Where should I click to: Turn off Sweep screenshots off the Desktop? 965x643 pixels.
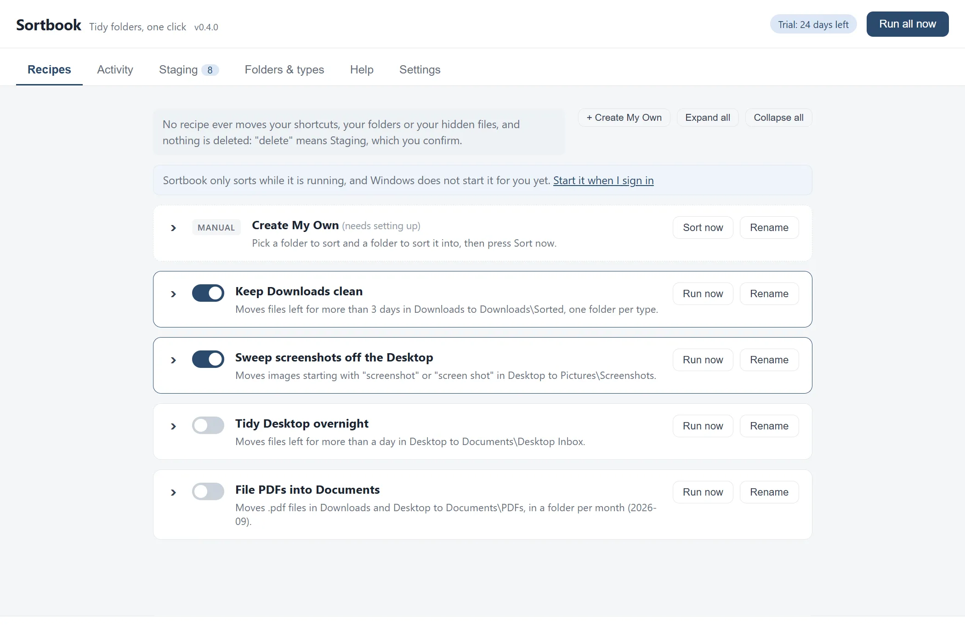[x=208, y=359]
